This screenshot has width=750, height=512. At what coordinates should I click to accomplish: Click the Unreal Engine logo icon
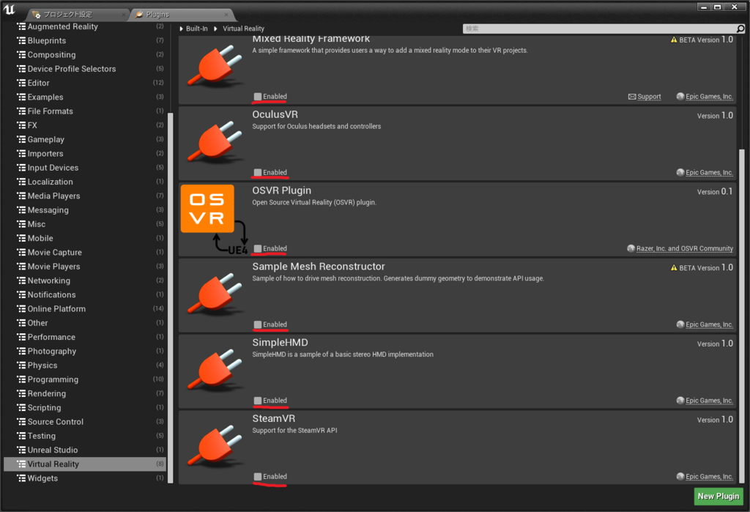point(9,9)
